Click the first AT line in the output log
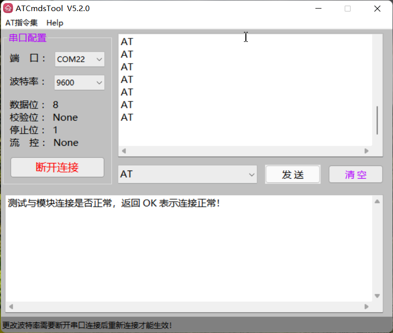The height and width of the screenshot is (333, 393). pyautogui.click(x=127, y=42)
